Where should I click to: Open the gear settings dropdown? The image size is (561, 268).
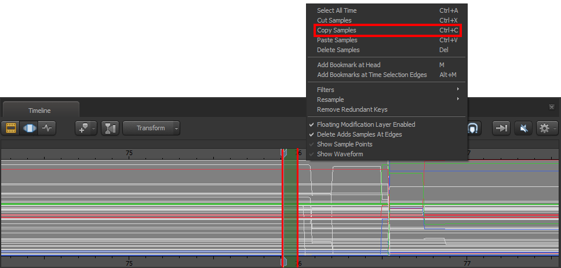tap(547, 129)
